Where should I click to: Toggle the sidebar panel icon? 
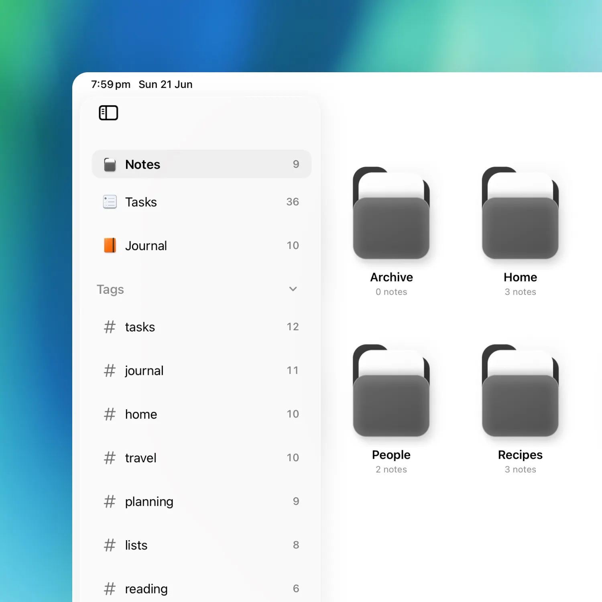(108, 113)
